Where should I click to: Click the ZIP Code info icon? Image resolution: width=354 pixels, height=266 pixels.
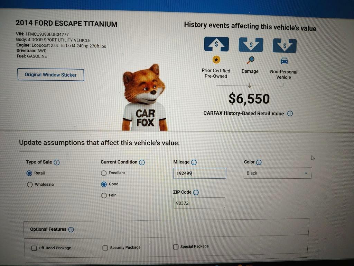(196, 192)
